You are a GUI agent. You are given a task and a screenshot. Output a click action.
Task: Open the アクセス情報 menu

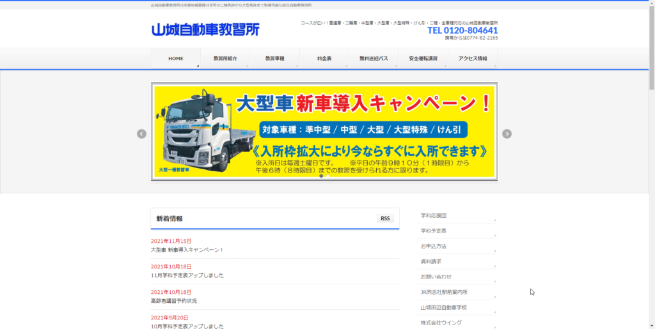coord(473,58)
